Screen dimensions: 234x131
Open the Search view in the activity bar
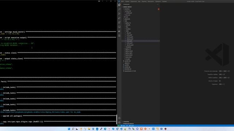point(119,9)
